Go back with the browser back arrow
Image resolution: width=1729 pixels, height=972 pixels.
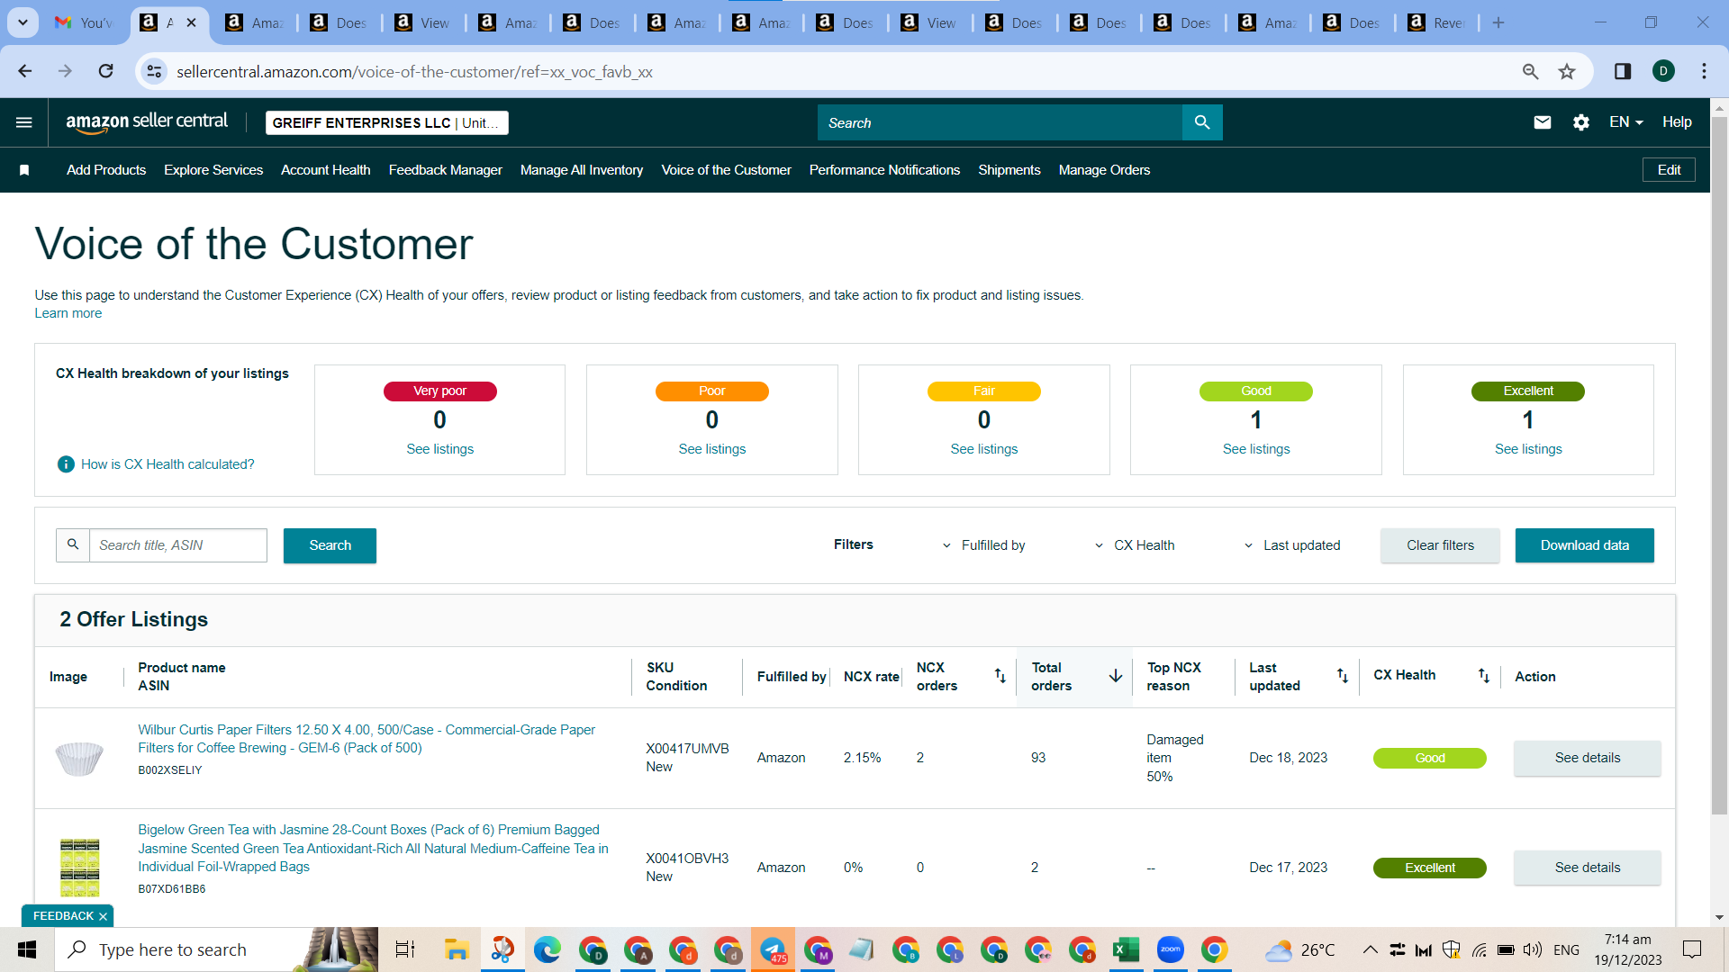[x=25, y=71]
